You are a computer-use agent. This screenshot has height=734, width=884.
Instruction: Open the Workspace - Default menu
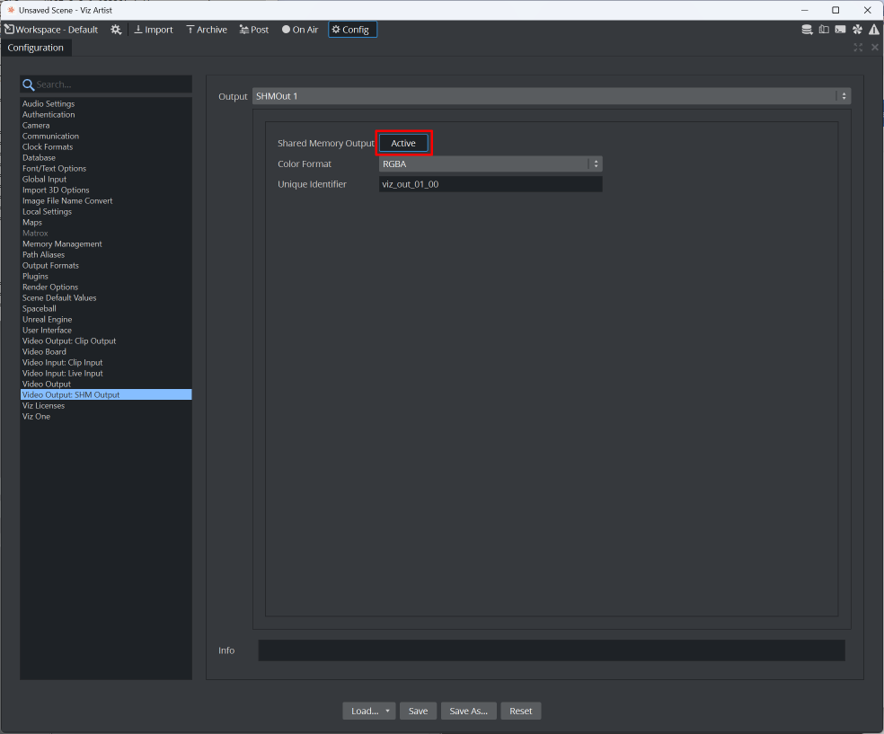[x=51, y=30]
